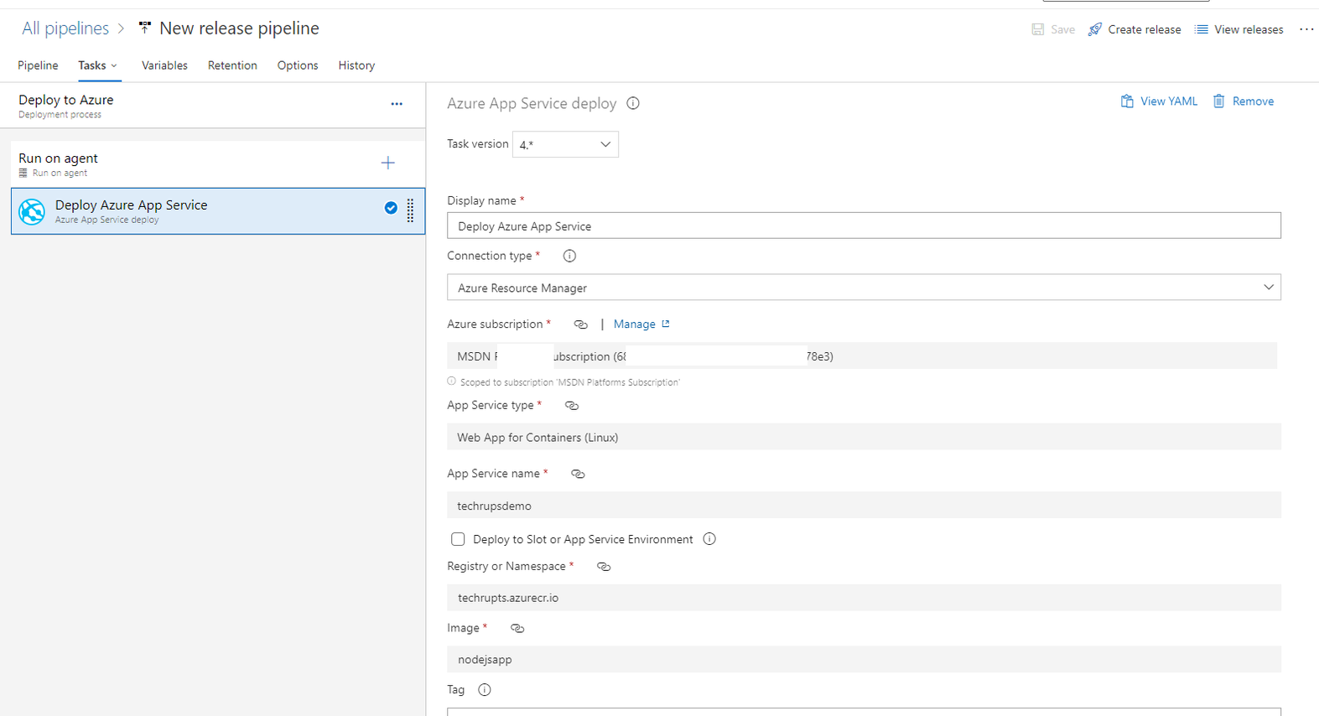Select the Tasks tab

92,65
